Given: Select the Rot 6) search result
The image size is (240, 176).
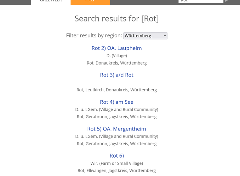Looking at the screenshot, I should point(116,156).
